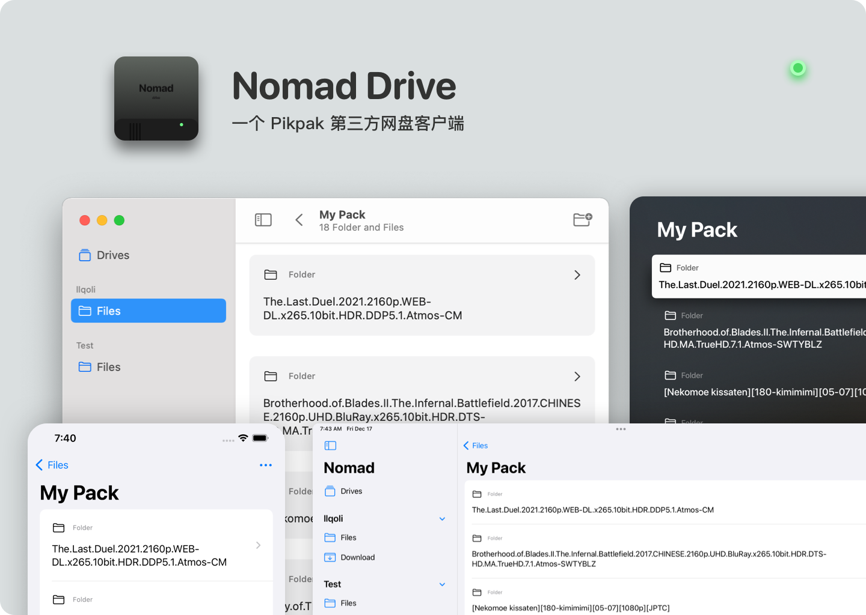Click the chevron on Mac window's The.Last.Duel card

pyautogui.click(x=577, y=274)
